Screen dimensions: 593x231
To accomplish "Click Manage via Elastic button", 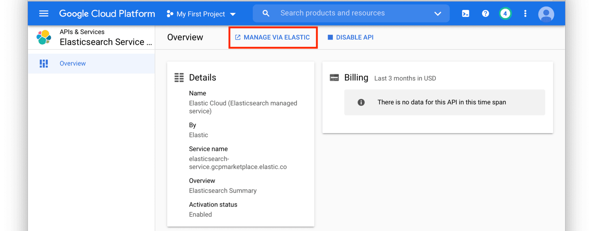I will (x=273, y=37).
